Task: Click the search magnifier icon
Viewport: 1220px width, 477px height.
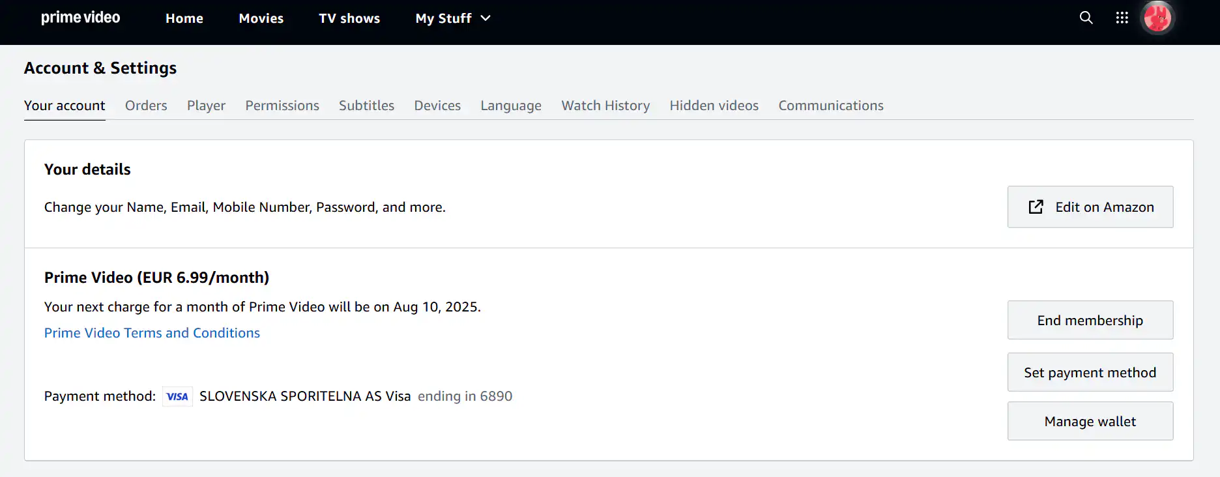Action: [x=1086, y=18]
